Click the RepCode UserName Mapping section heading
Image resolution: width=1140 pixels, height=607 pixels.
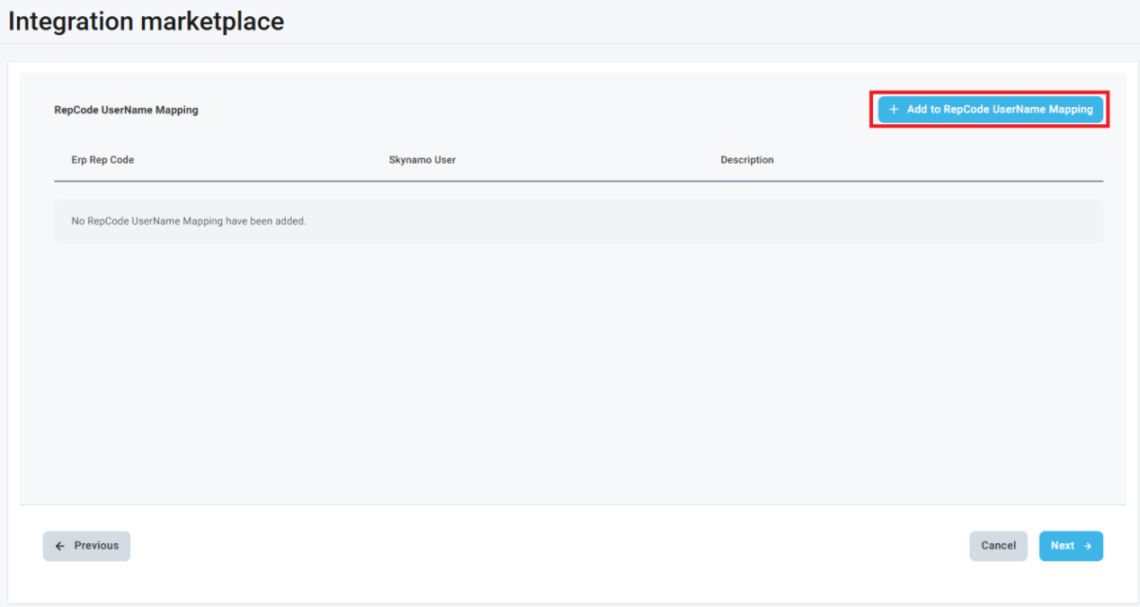pyautogui.click(x=126, y=111)
